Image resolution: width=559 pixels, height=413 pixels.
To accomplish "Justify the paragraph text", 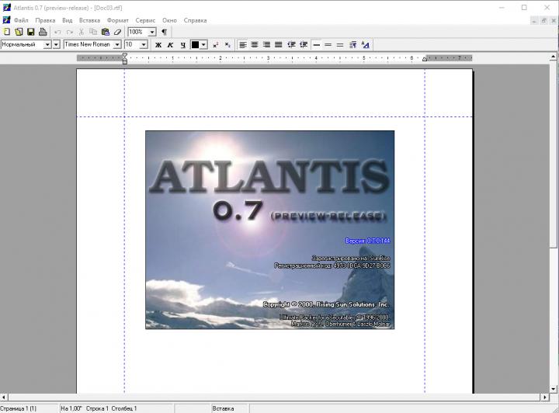I will pyautogui.click(x=279, y=44).
